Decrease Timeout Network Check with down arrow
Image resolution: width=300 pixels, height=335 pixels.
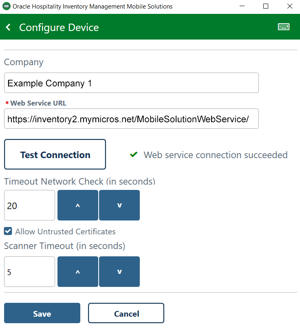[119, 205]
